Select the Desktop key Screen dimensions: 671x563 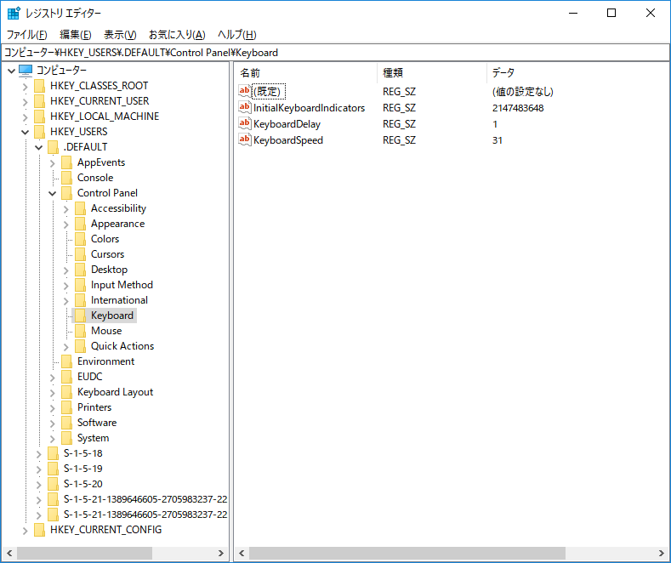(x=109, y=270)
